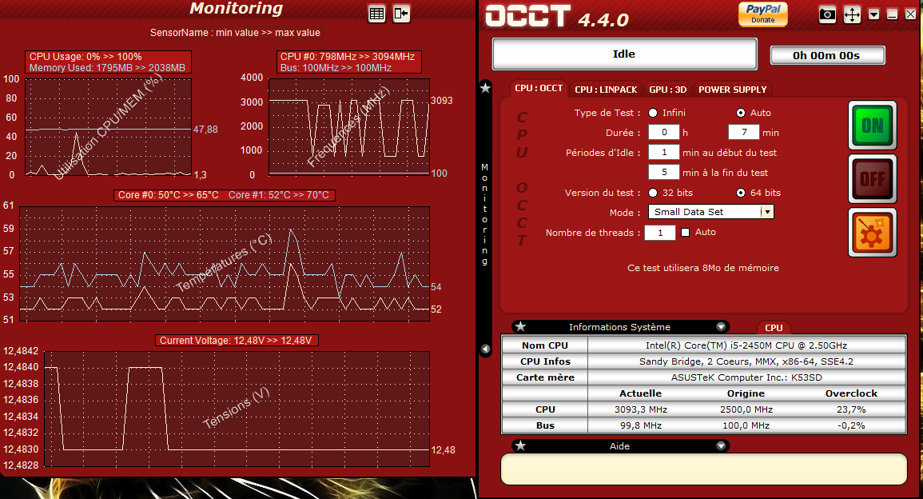This screenshot has width=923, height=499.
Task: Take a screenshot with the camera icon
Action: tap(827, 14)
